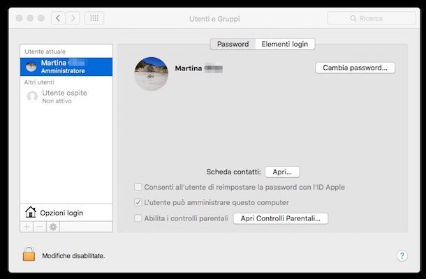Switch to the Elementi login tab

coord(285,44)
